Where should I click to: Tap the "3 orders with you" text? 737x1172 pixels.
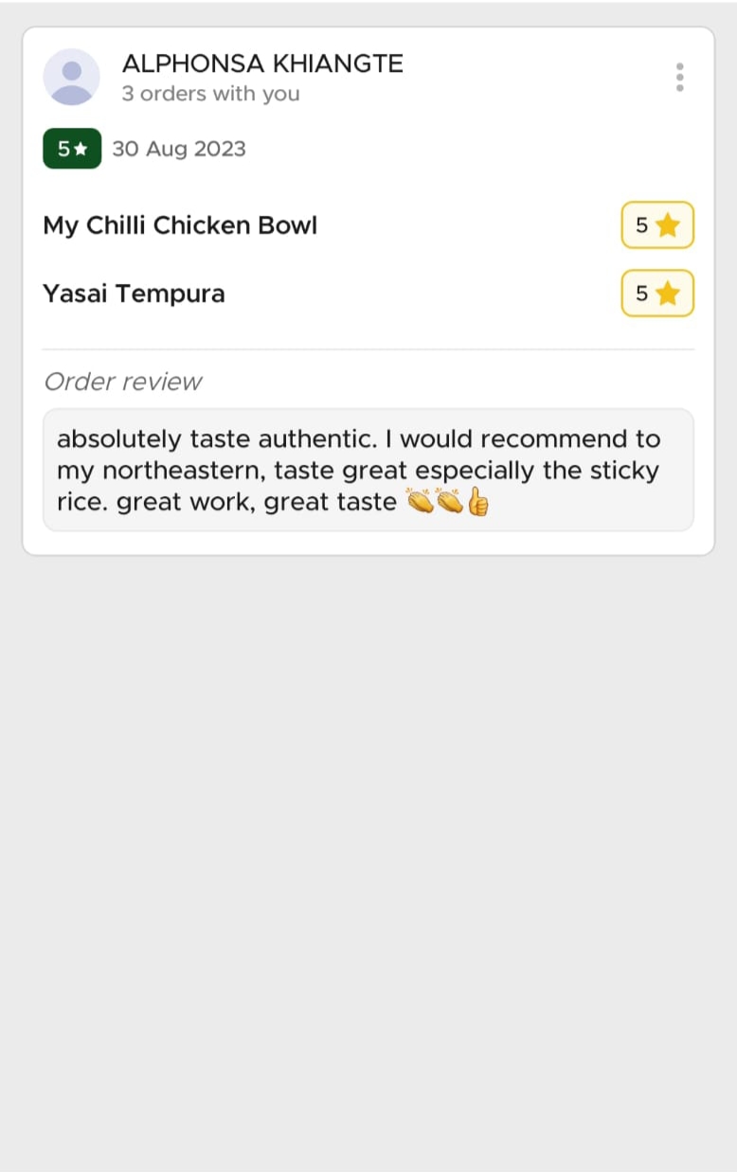[x=210, y=94]
